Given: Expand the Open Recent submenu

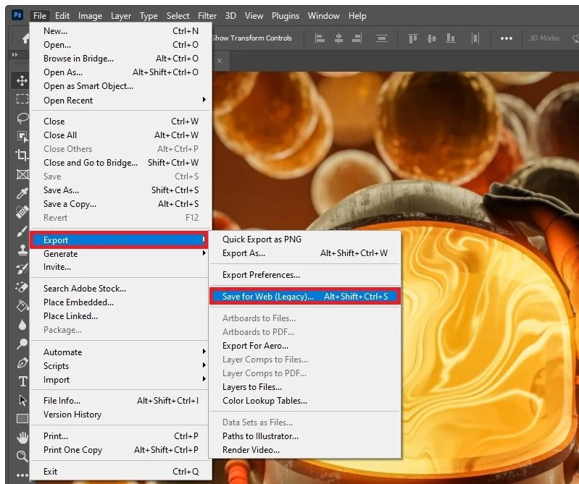Looking at the screenshot, I should [120, 101].
